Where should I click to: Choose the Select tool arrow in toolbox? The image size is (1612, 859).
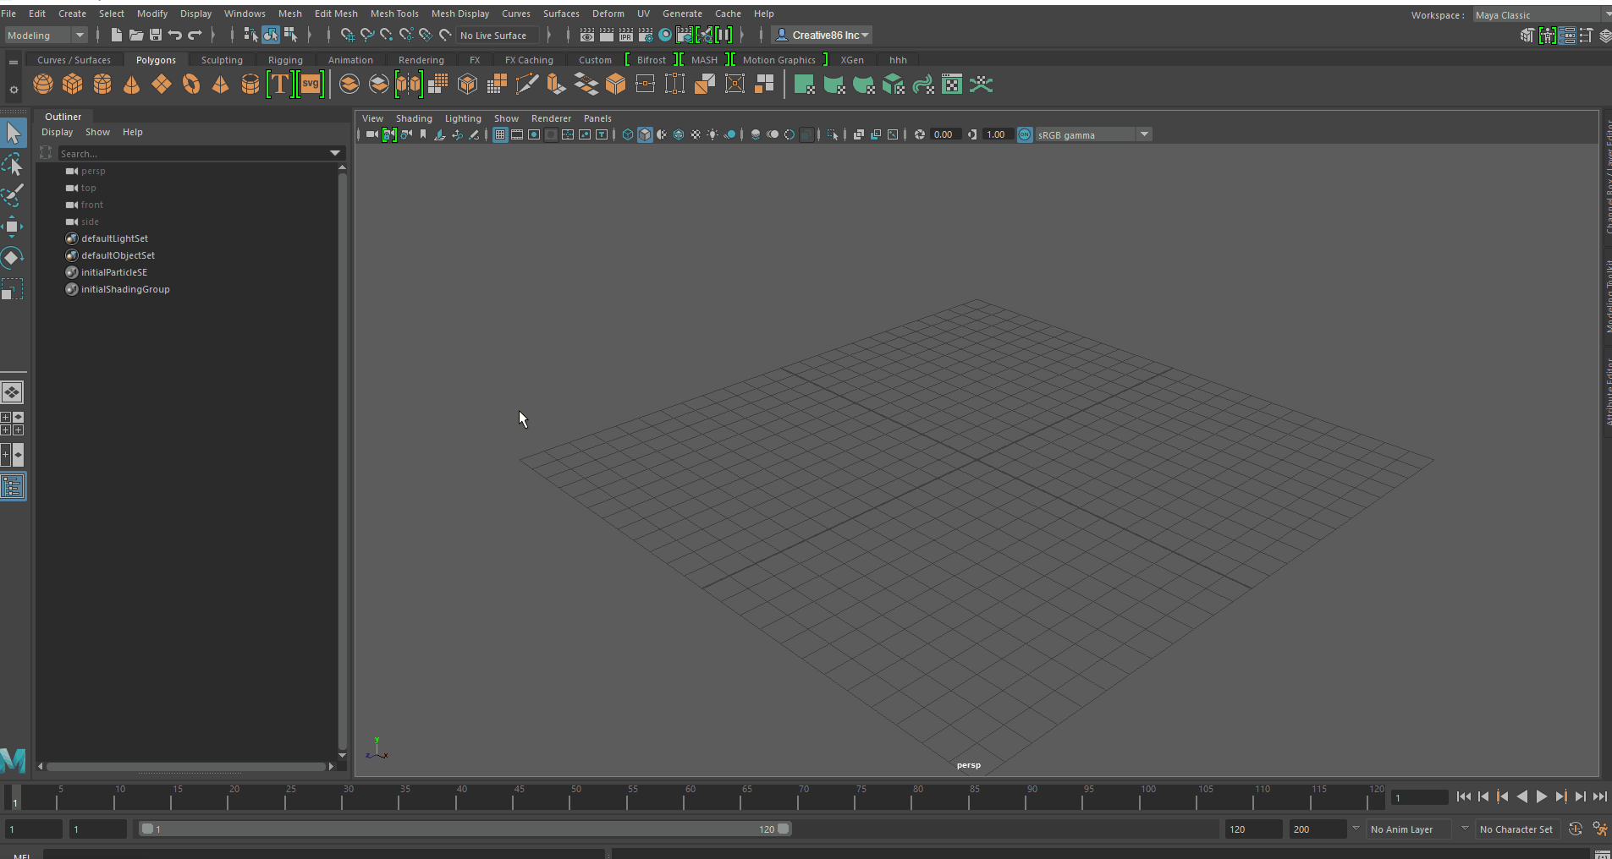coord(13,133)
